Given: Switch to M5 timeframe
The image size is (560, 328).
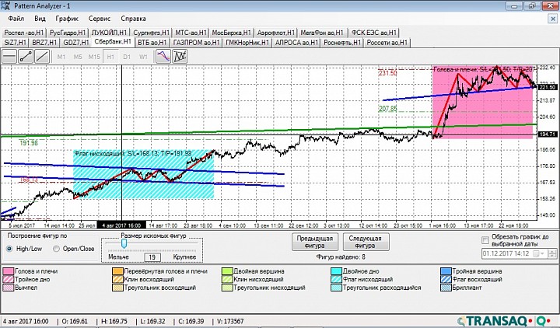Looking at the screenshot, I should point(78,57).
